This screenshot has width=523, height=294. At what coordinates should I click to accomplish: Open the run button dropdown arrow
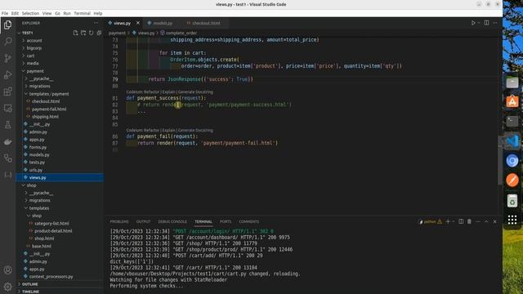pyautogui.click(x=479, y=23)
